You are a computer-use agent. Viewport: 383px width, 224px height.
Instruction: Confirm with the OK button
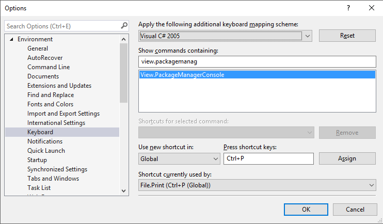306,210
